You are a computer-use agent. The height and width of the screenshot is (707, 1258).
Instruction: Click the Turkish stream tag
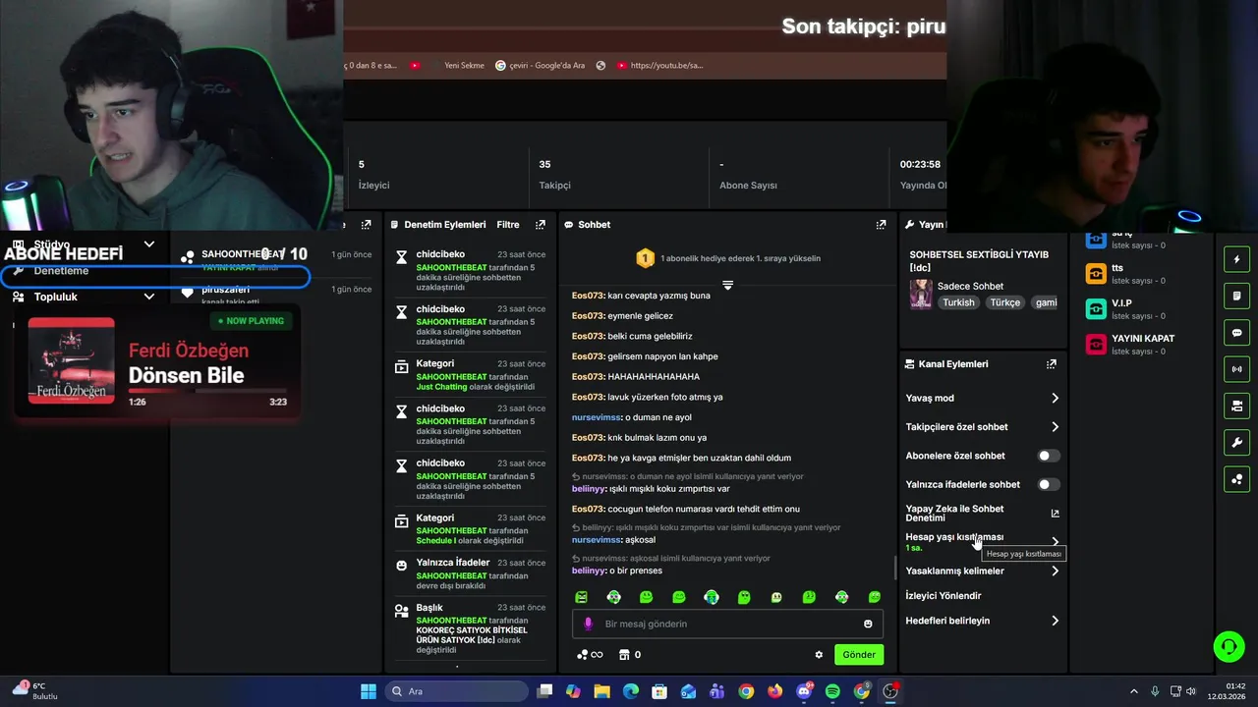coord(958,302)
